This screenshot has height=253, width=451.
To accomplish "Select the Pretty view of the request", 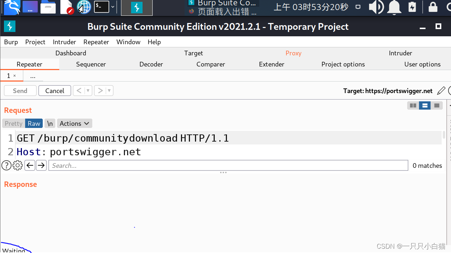I will tap(14, 123).
